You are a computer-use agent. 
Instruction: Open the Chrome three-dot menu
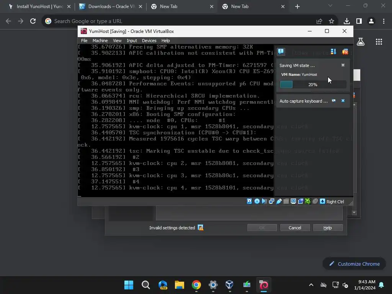(384, 21)
